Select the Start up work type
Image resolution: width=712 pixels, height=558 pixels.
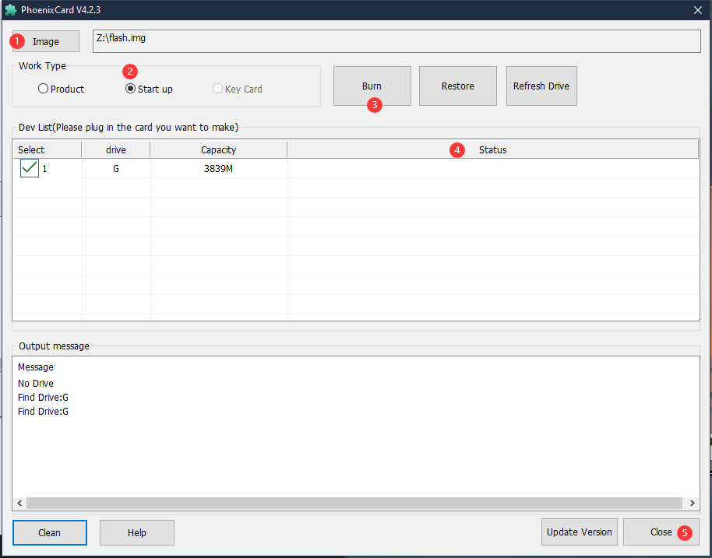tap(149, 89)
